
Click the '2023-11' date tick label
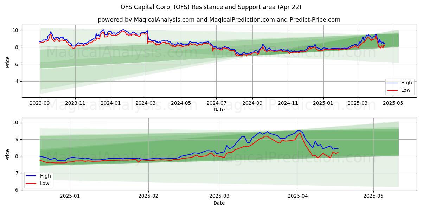tap(75, 103)
